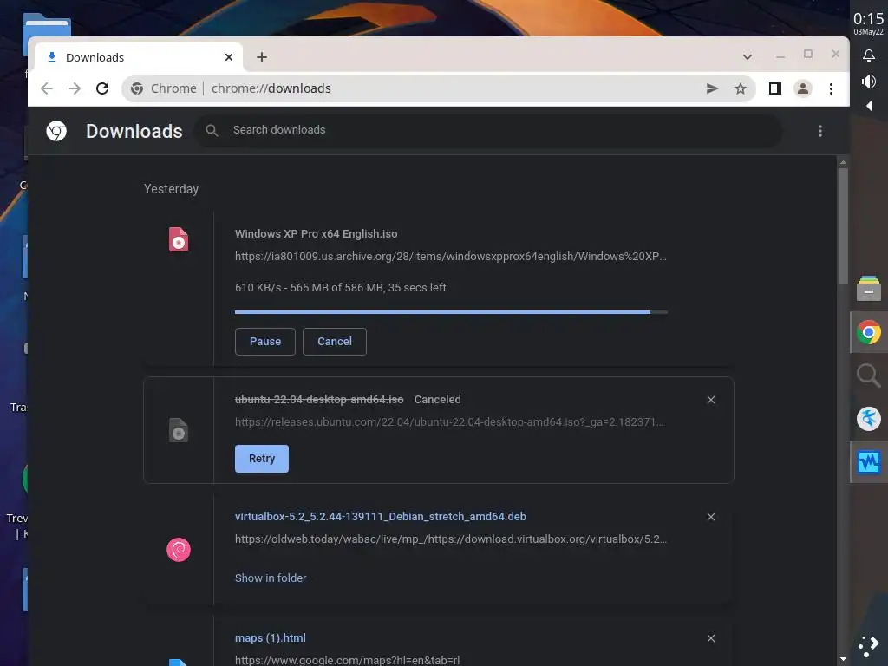Viewport: 888px width, 666px height.
Task: Expand the tab search chevron
Action: point(747,56)
